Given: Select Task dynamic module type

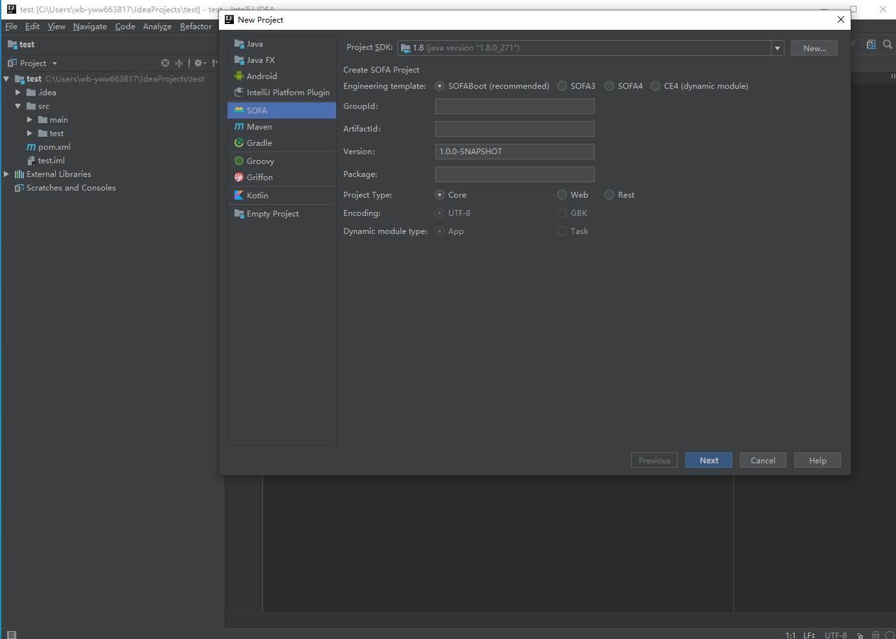Looking at the screenshot, I should click(562, 231).
